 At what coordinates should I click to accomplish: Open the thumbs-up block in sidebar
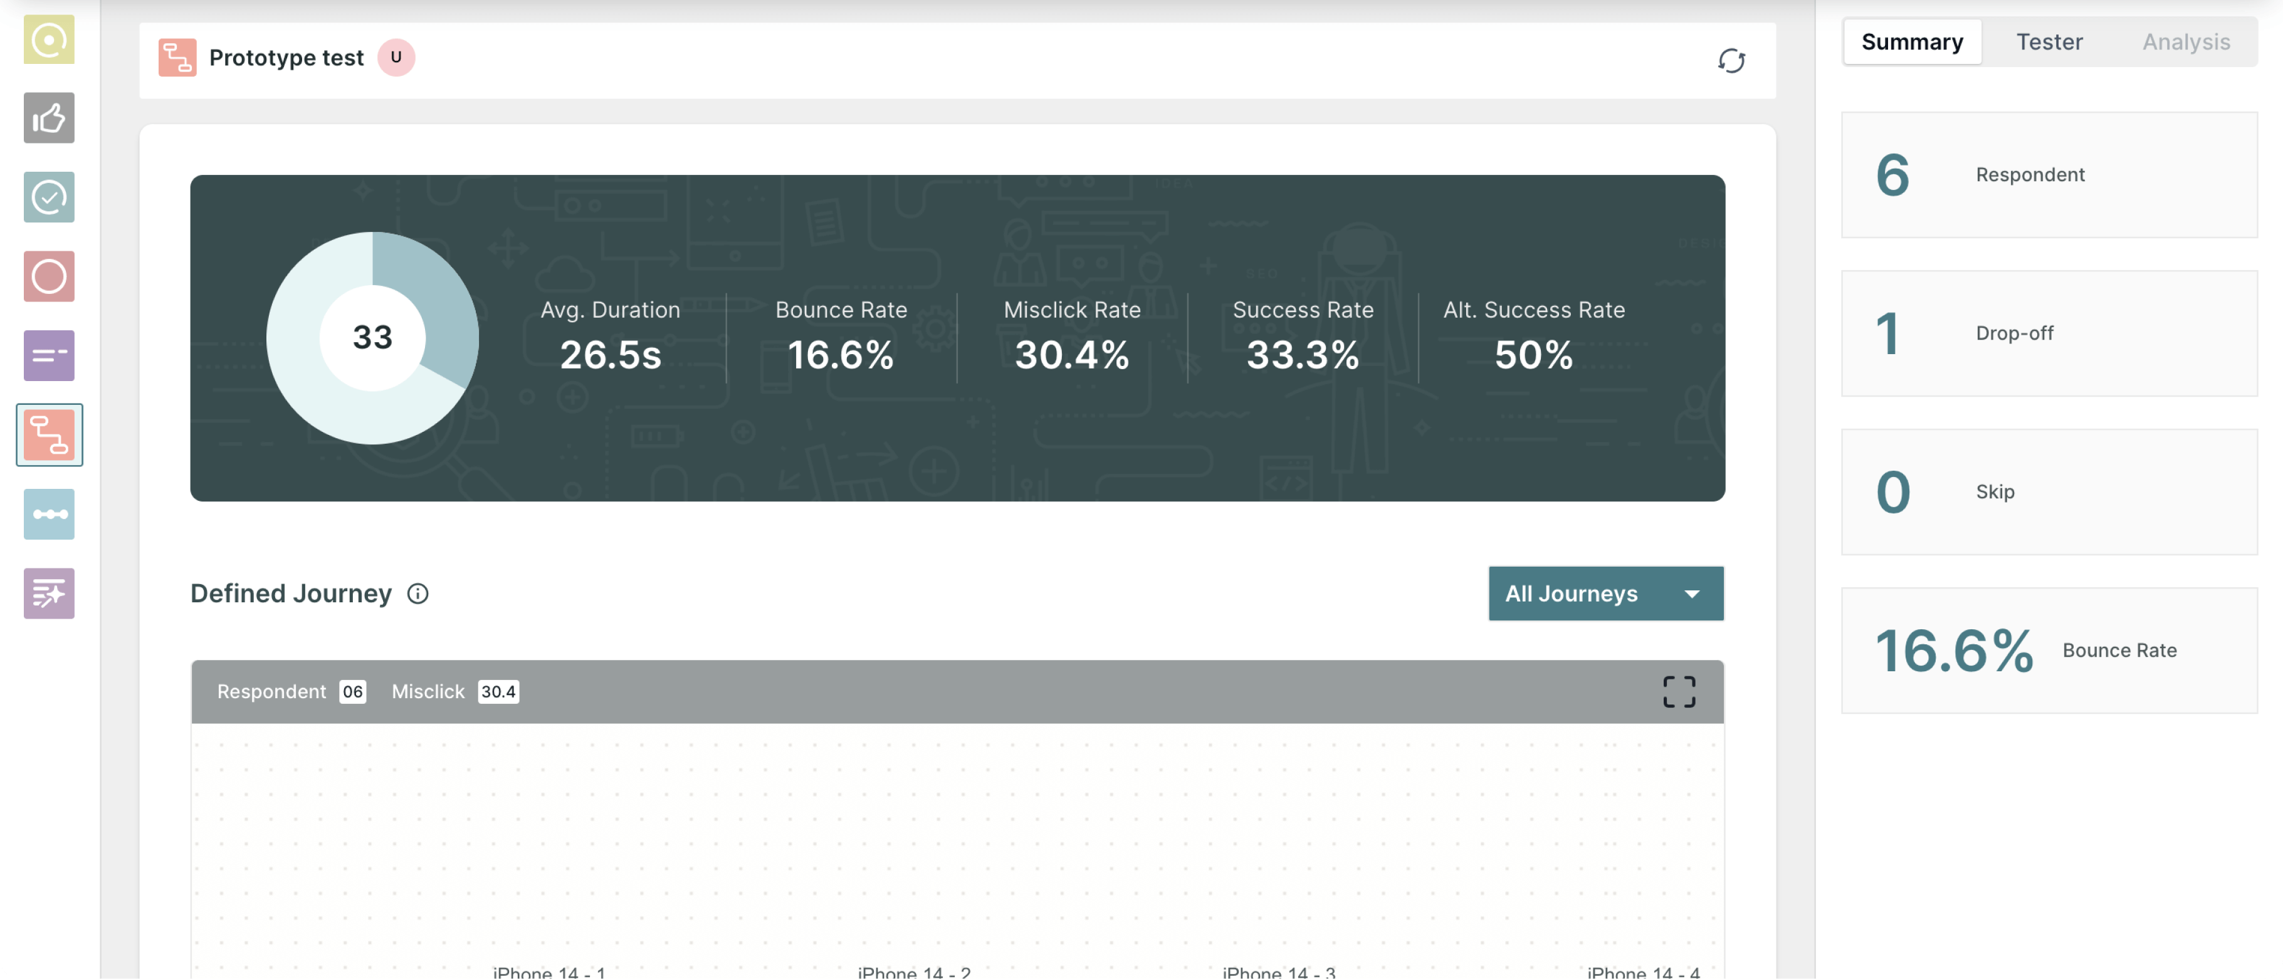(49, 118)
